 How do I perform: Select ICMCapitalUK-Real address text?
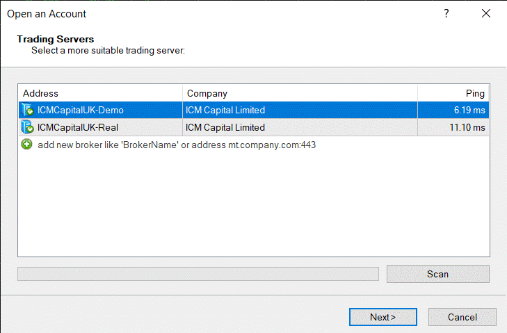(x=78, y=127)
